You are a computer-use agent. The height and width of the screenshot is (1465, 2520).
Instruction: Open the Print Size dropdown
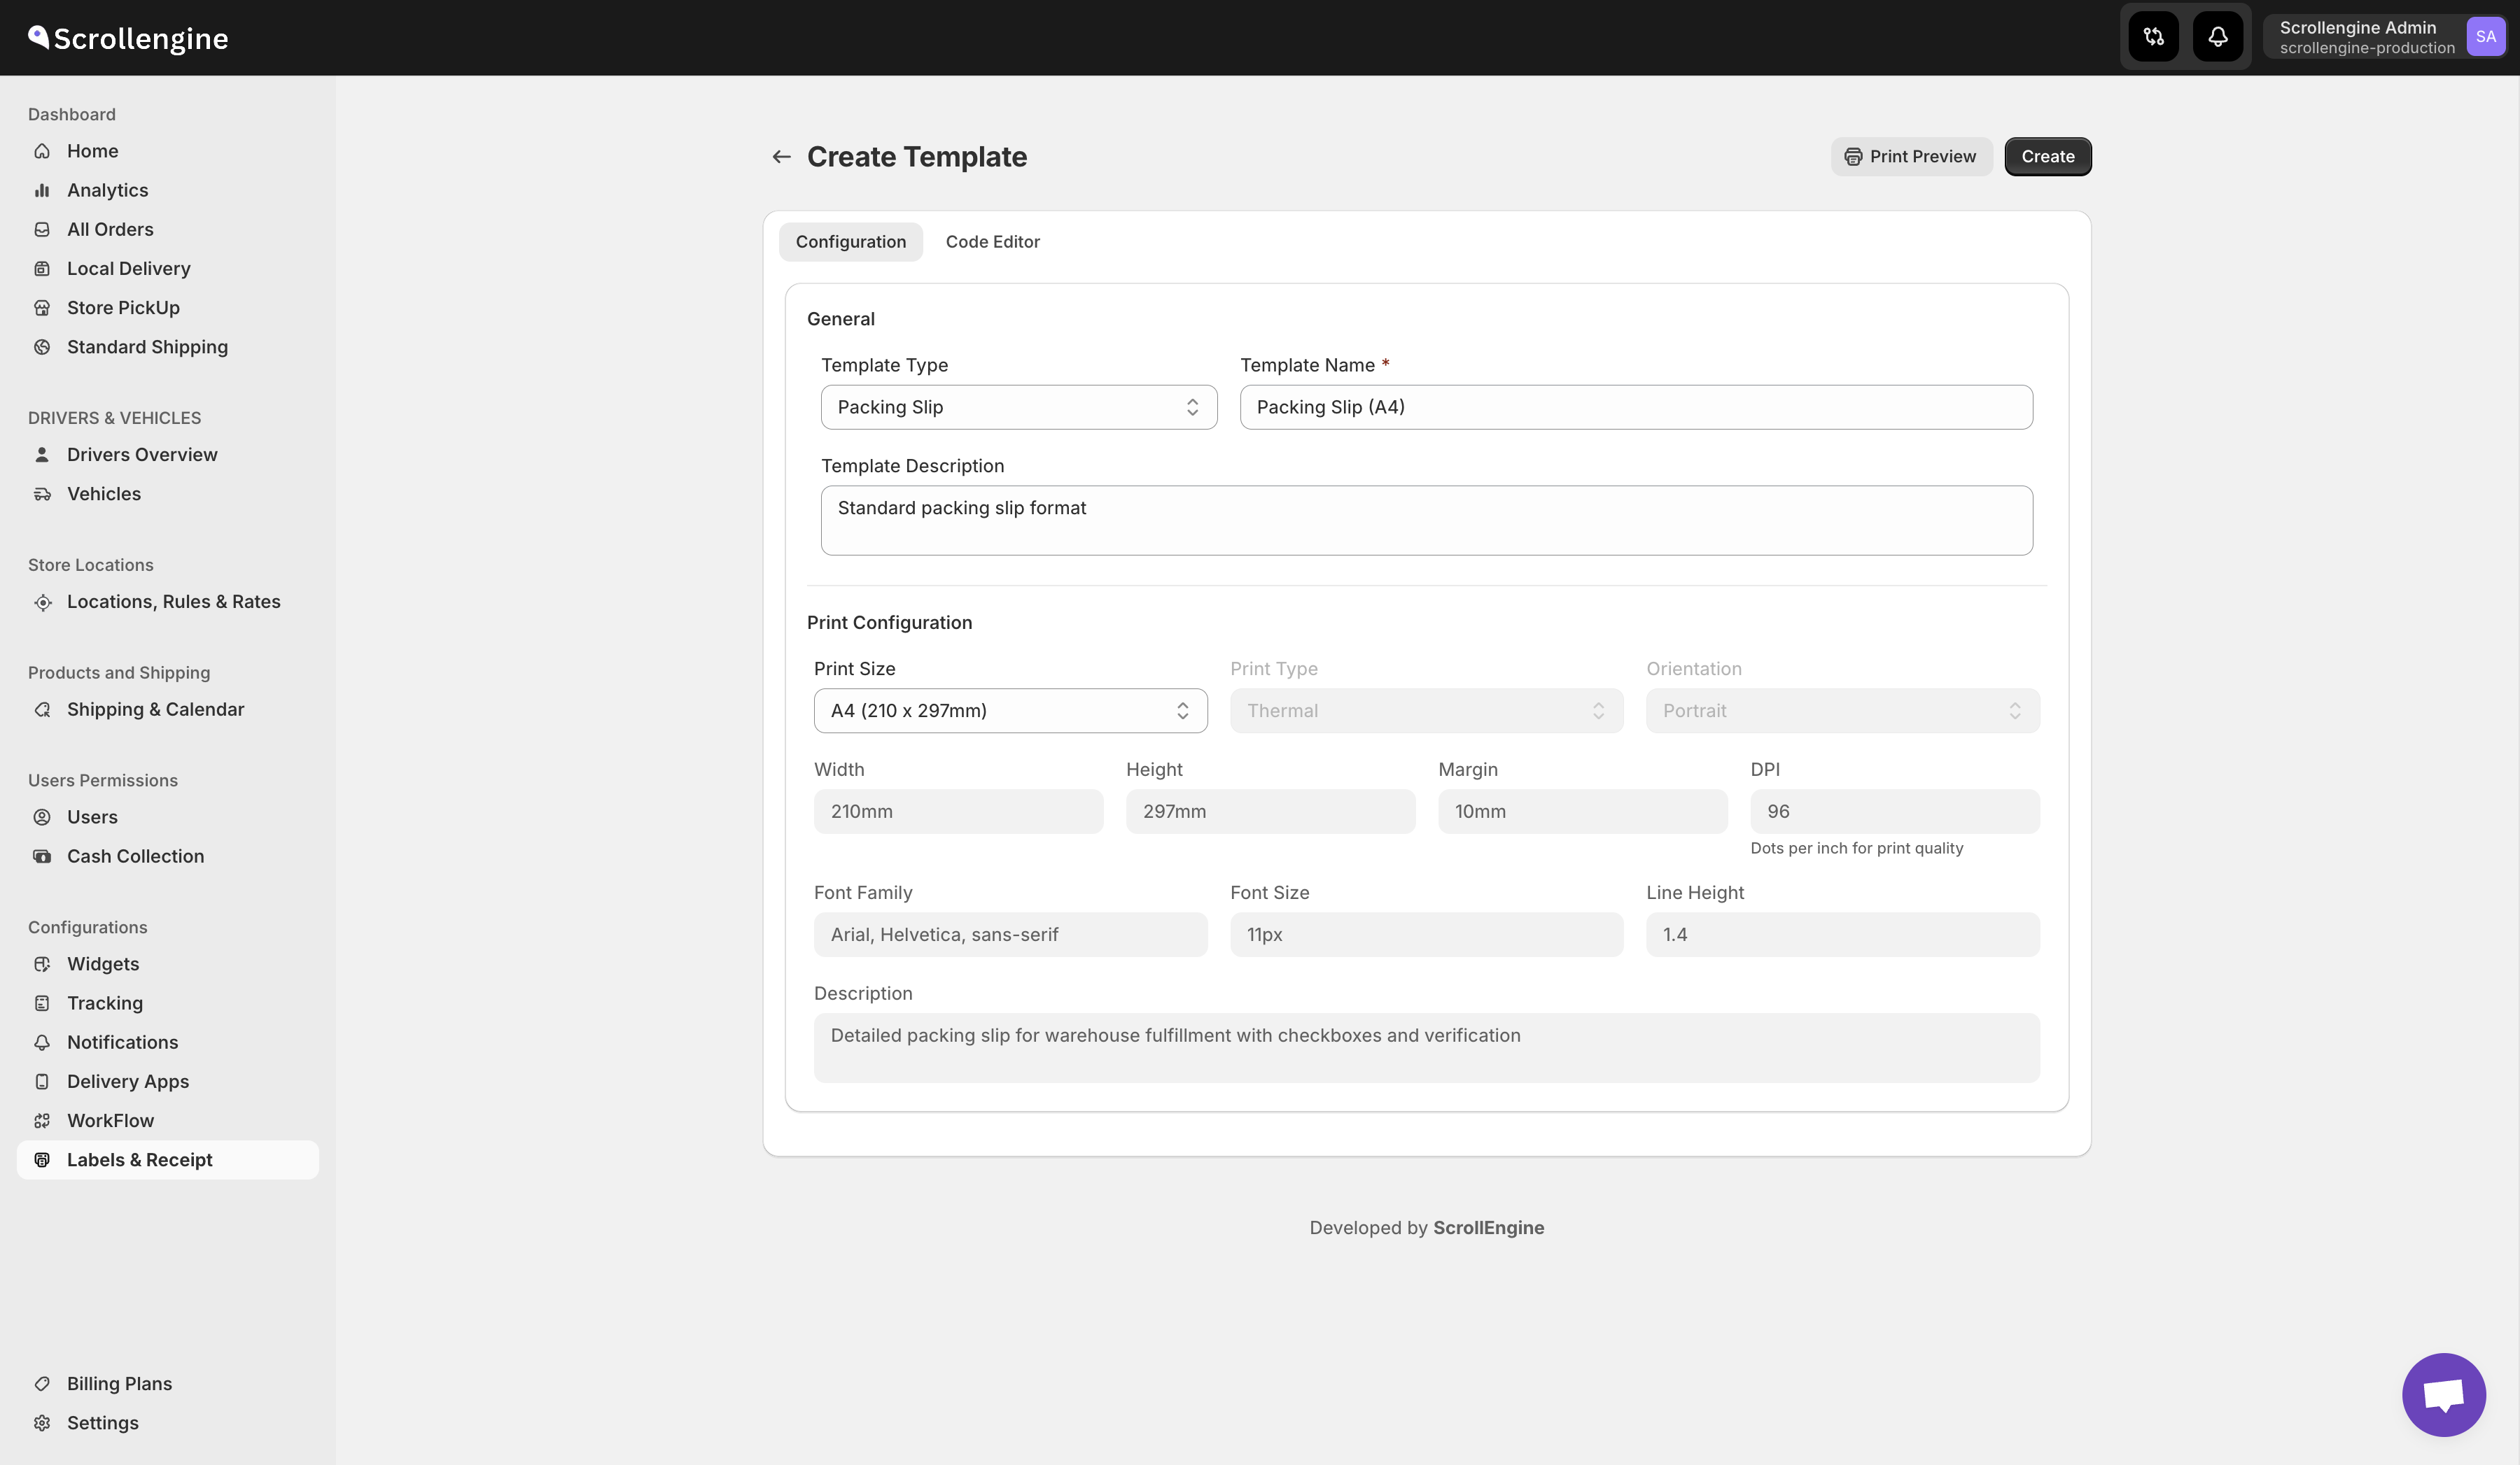(x=1010, y=711)
